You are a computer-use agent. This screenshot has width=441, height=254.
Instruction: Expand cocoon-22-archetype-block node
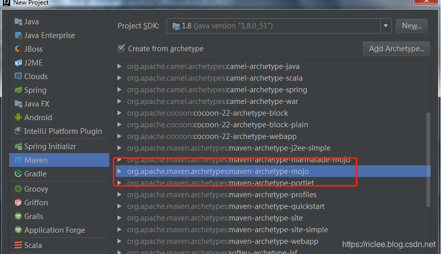pyautogui.click(x=119, y=113)
